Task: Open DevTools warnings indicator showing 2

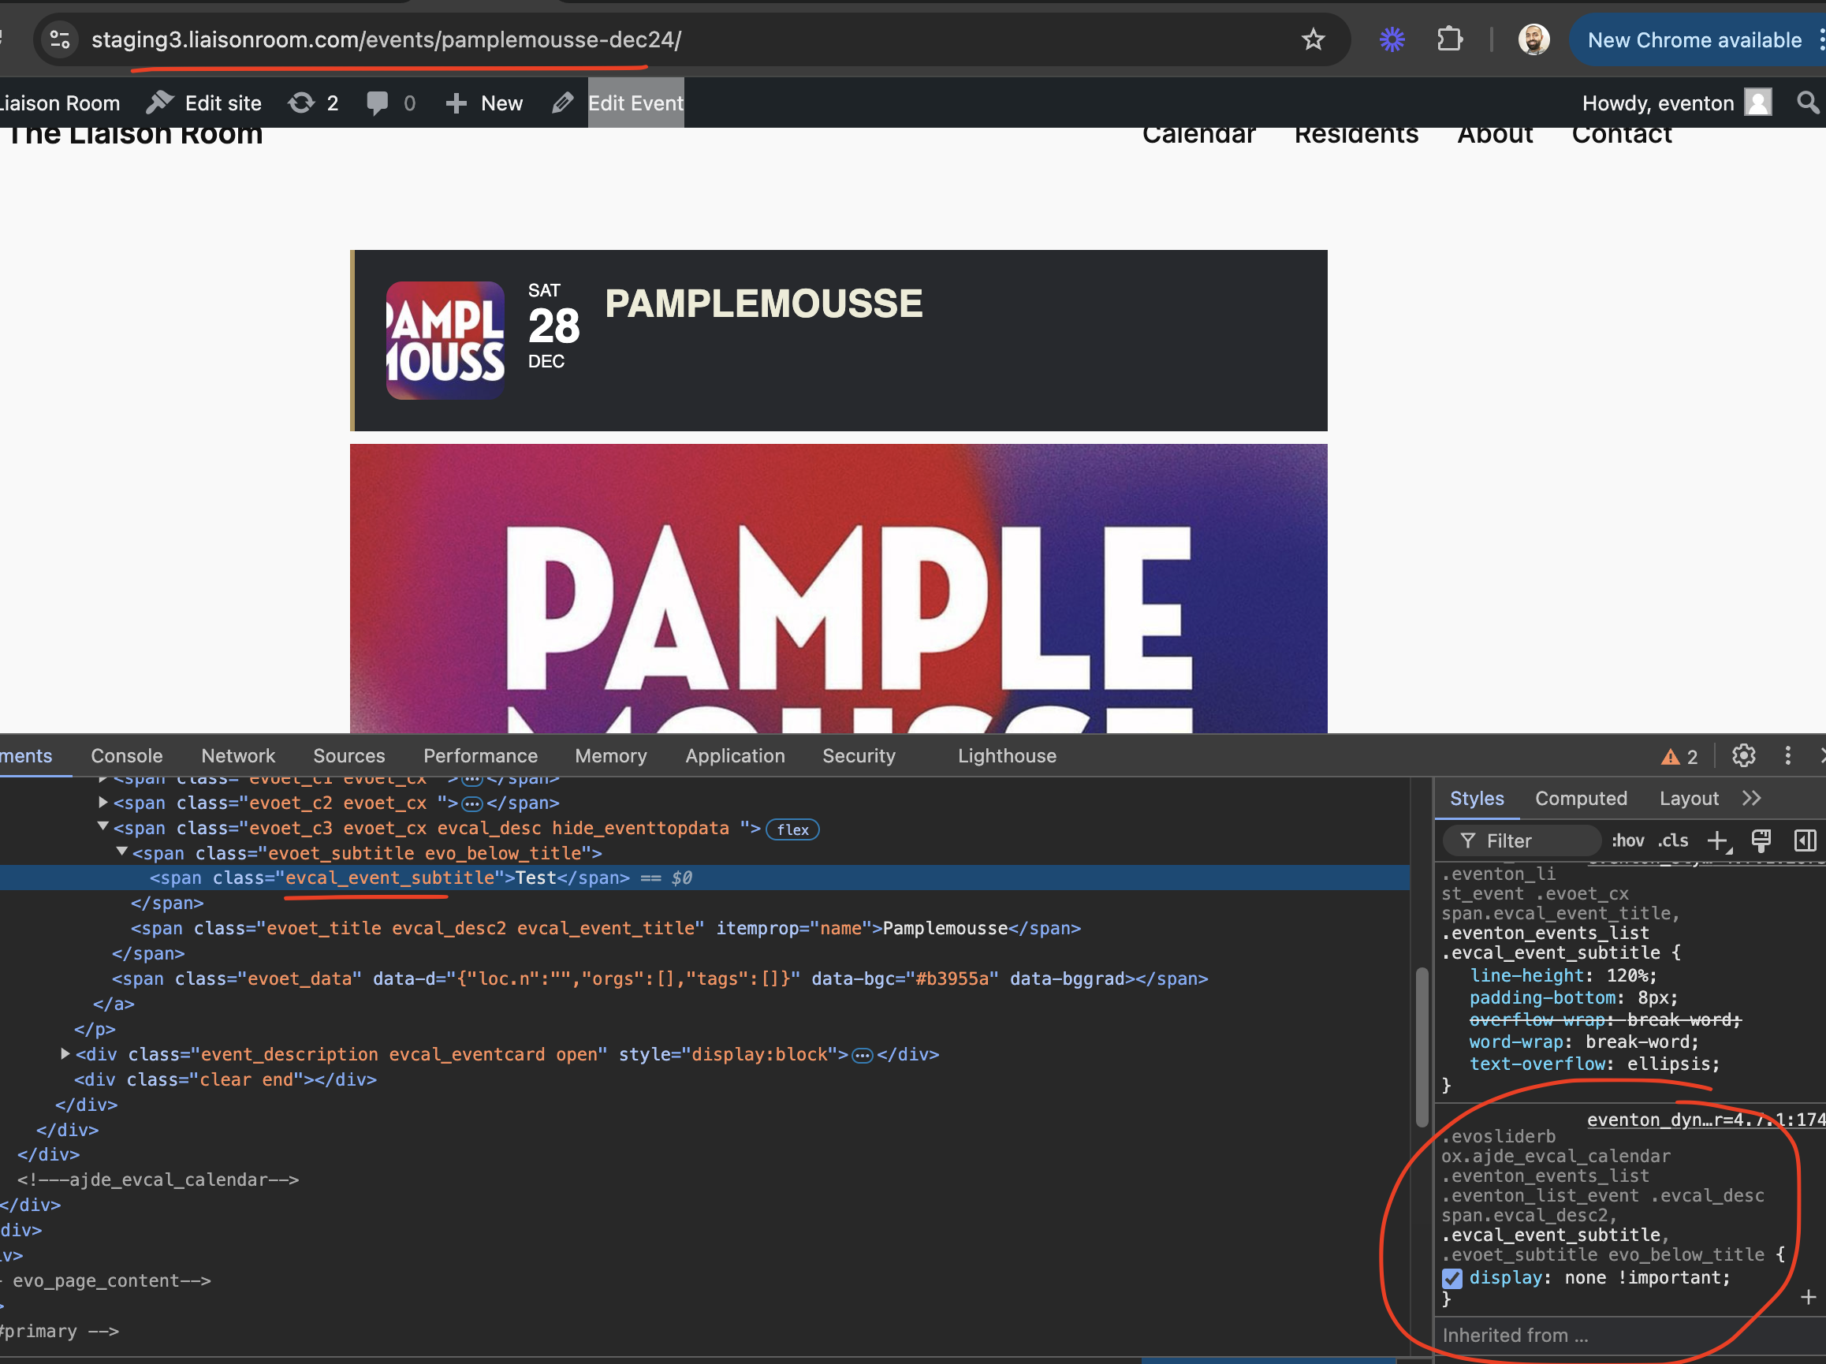Action: coord(1679,756)
